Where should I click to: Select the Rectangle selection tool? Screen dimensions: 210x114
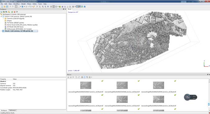coord(19,7)
